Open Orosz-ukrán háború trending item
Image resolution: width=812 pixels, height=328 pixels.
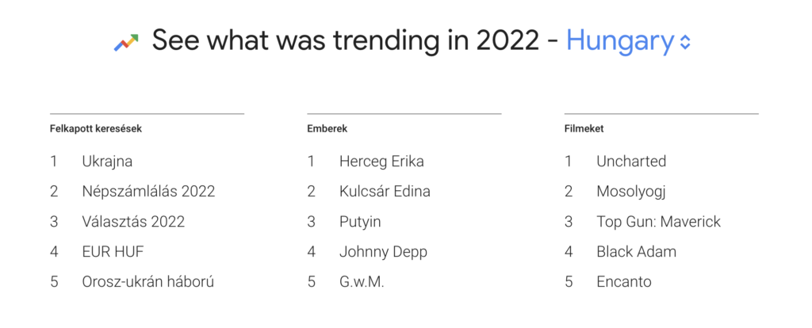tap(147, 282)
